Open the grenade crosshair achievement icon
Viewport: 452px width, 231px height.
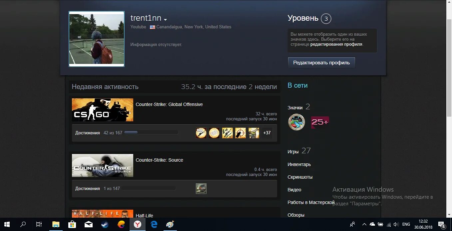(x=240, y=133)
